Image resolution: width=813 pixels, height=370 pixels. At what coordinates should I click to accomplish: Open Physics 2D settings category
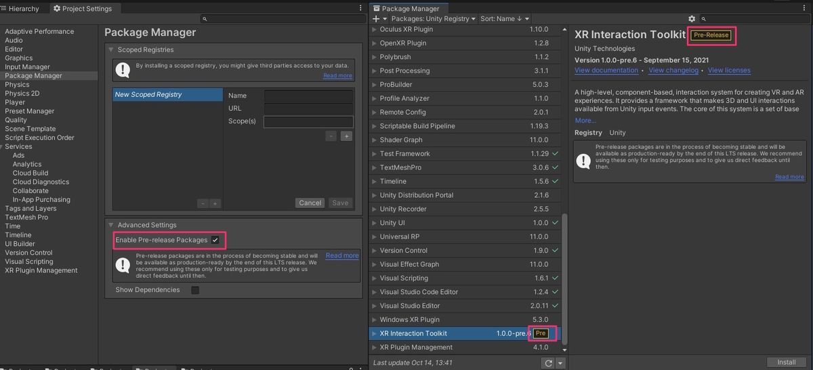point(22,94)
